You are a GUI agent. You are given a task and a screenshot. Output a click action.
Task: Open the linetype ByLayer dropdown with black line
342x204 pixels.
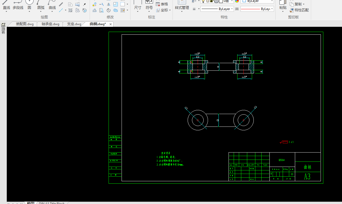216,9
